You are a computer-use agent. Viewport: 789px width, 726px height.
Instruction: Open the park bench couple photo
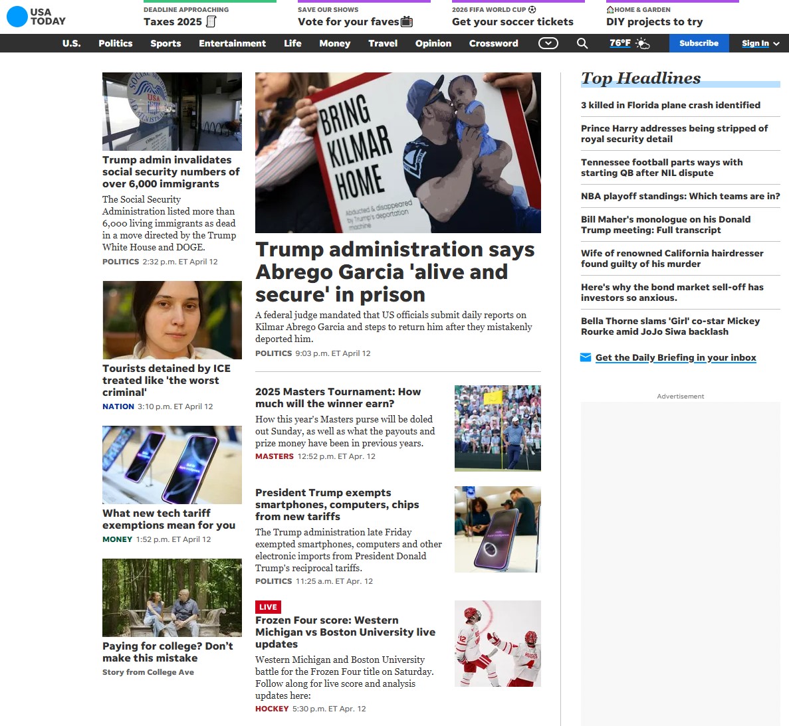coord(172,598)
